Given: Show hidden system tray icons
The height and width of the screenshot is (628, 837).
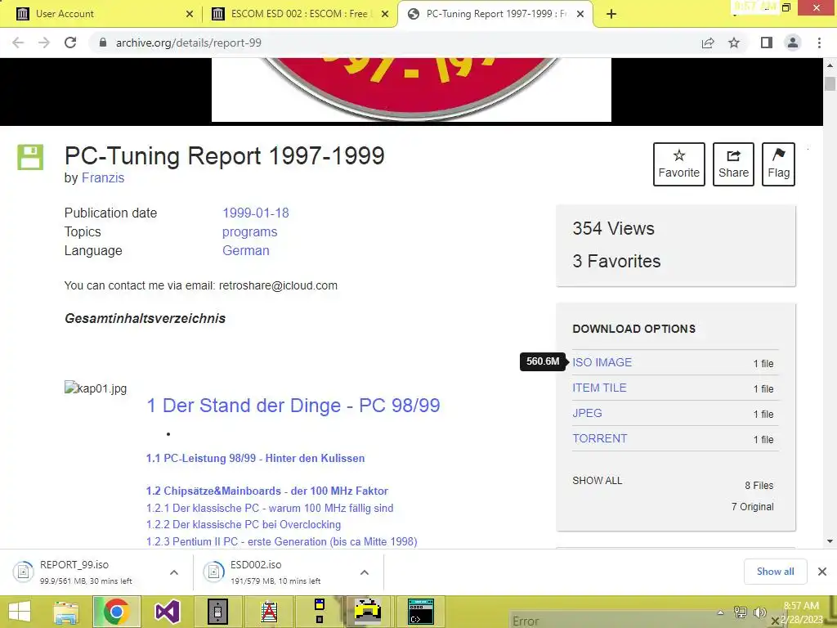Looking at the screenshot, I should coord(721,612).
